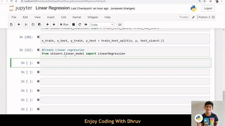Insert a cell below with the plus icon
Screen dimensions: 225x126
pyautogui.click(x=19, y=24)
